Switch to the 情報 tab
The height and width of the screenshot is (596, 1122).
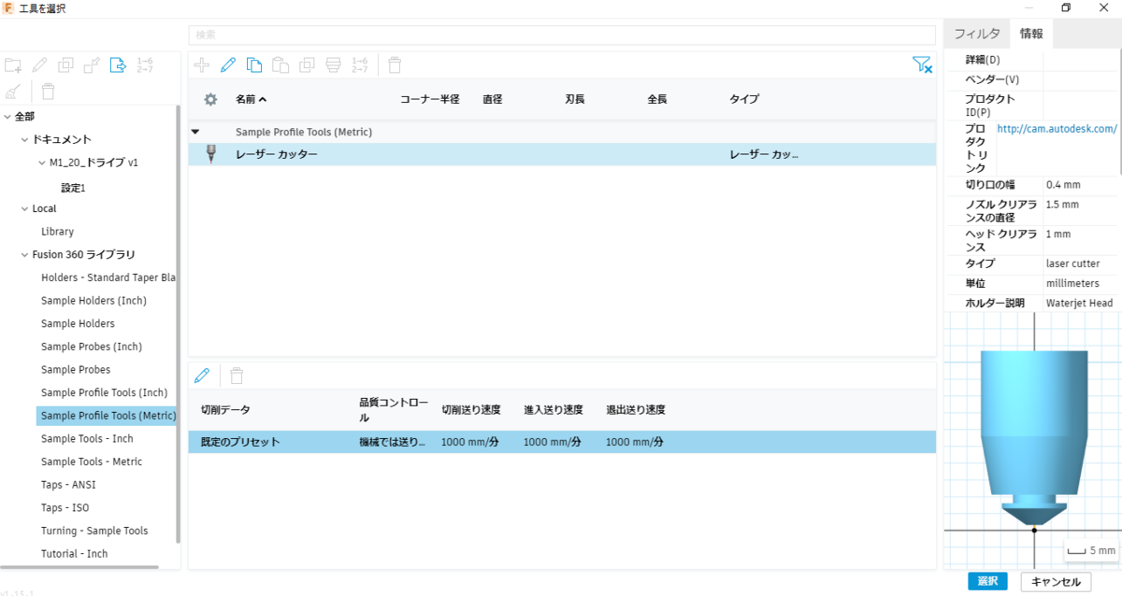click(x=1031, y=34)
